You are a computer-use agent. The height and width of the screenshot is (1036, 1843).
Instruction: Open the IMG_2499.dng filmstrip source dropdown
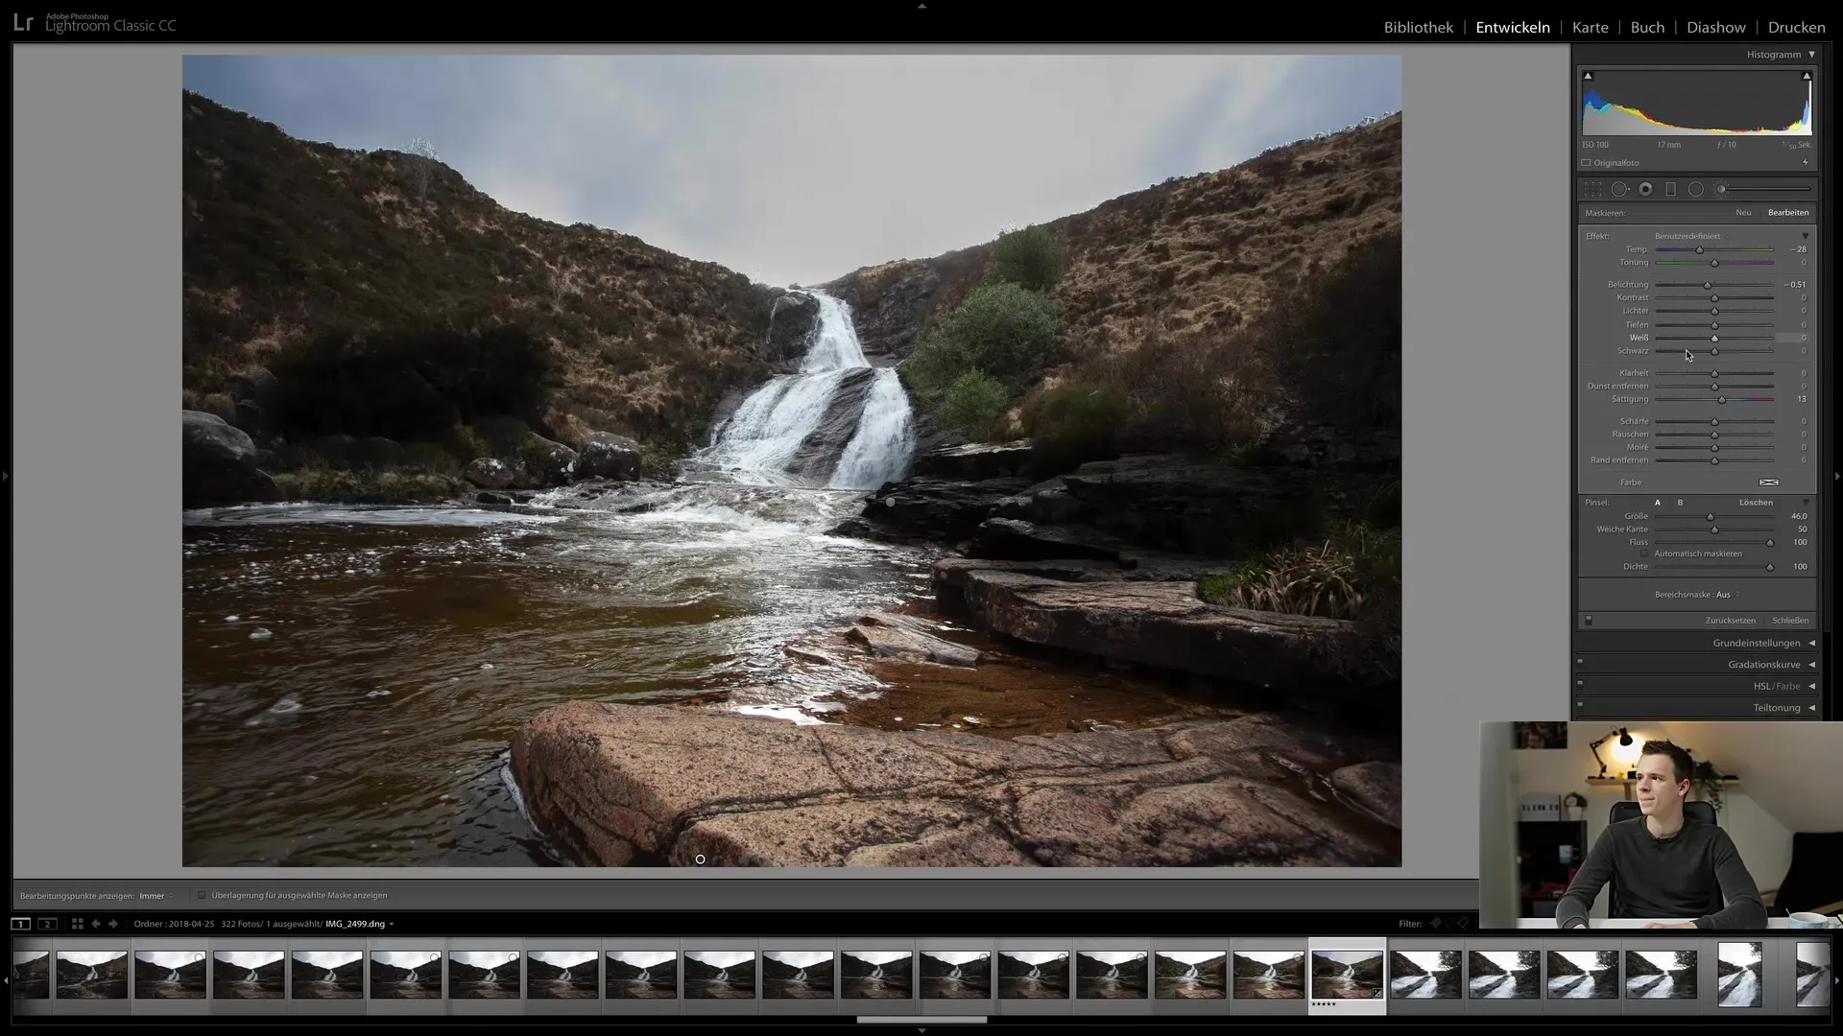coord(360,924)
